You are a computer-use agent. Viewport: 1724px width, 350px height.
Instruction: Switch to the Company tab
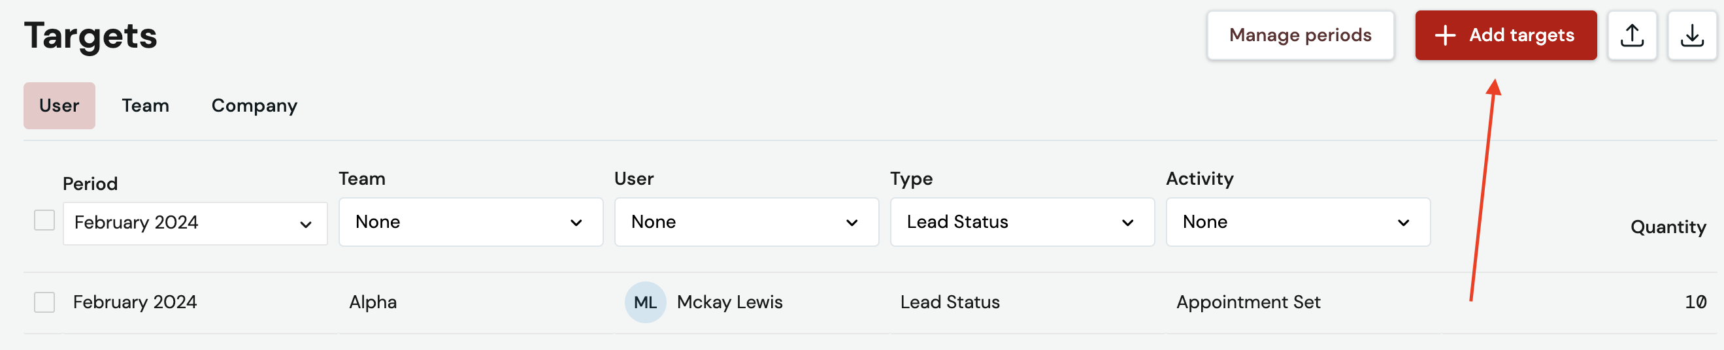point(254,106)
